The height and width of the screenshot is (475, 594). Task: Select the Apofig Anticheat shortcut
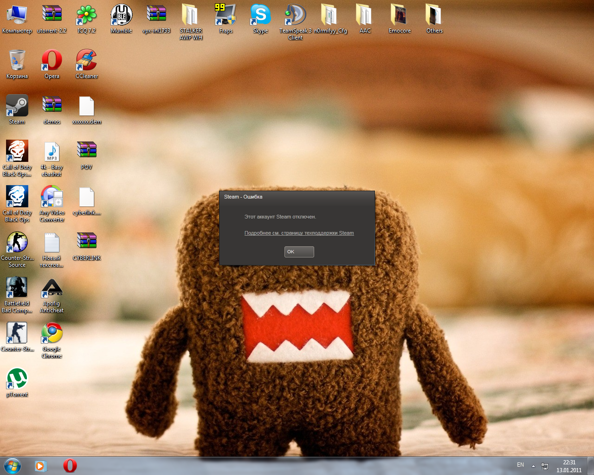(52, 295)
